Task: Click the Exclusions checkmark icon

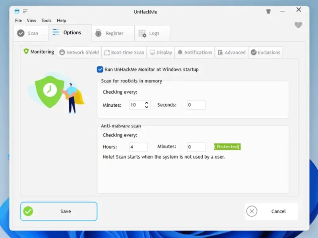Action: coord(254,52)
